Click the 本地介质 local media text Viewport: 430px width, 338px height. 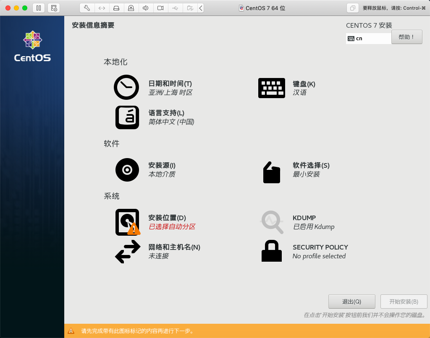(x=162, y=174)
